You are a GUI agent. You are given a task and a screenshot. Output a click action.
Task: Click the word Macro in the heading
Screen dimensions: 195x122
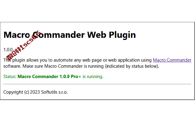[x=17, y=35]
